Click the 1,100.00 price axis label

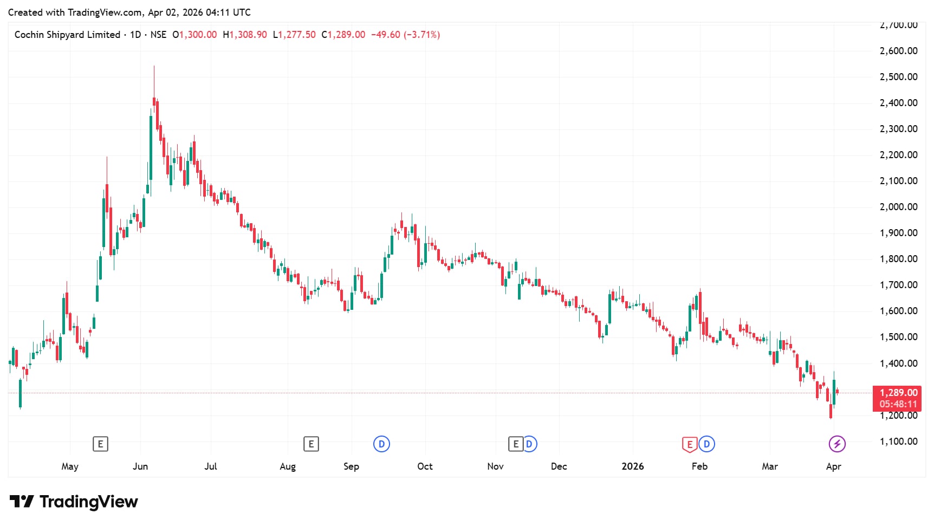(x=898, y=441)
